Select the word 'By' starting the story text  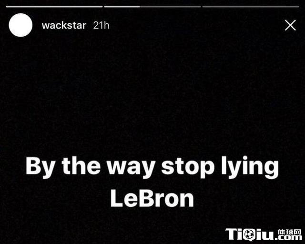click(x=40, y=168)
